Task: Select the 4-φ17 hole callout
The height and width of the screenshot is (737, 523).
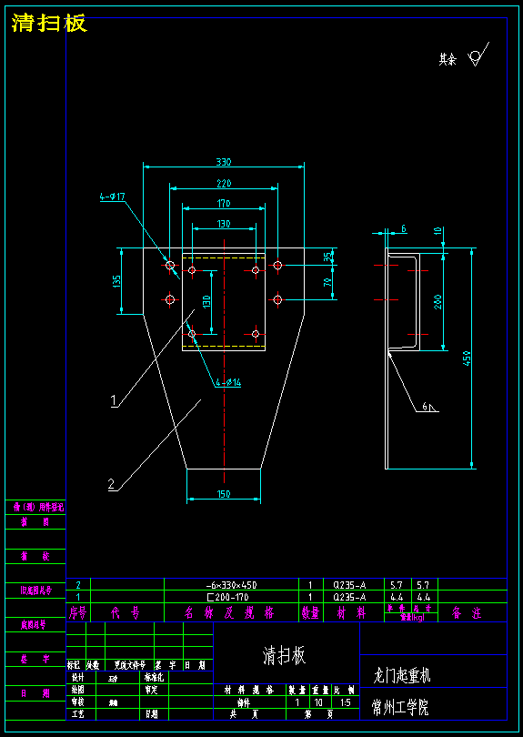Action: pyautogui.click(x=112, y=197)
